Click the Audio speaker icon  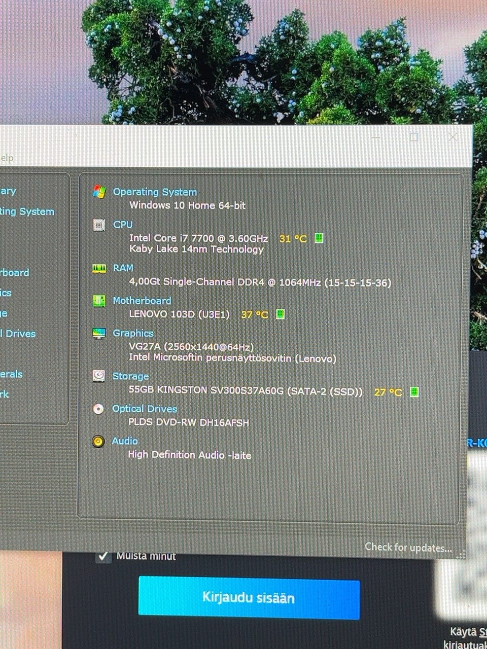pos(98,441)
